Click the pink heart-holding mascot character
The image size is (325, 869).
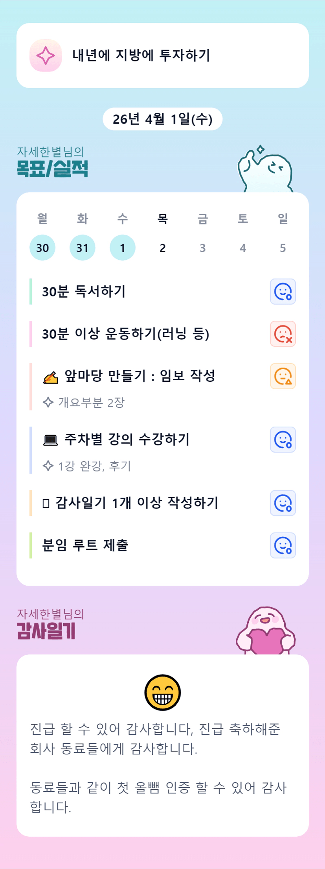pyautogui.click(x=266, y=630)
